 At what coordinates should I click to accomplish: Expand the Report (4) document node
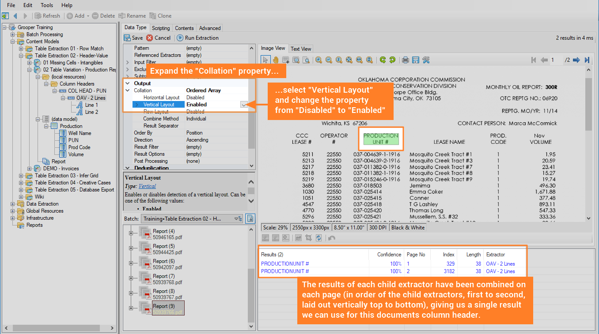pyautogui.click(x=131, y=233)
